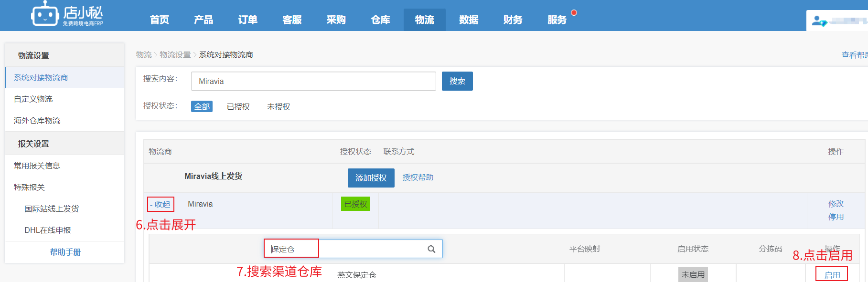This screenshot has height=282, width=868.
Task: Click the 查看帮助 link at top right
Action: (x=855, y=55)
